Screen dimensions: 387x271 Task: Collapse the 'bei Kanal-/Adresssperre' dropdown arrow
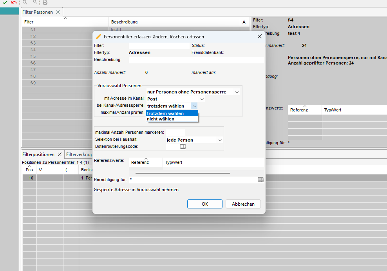pos(195,106)
